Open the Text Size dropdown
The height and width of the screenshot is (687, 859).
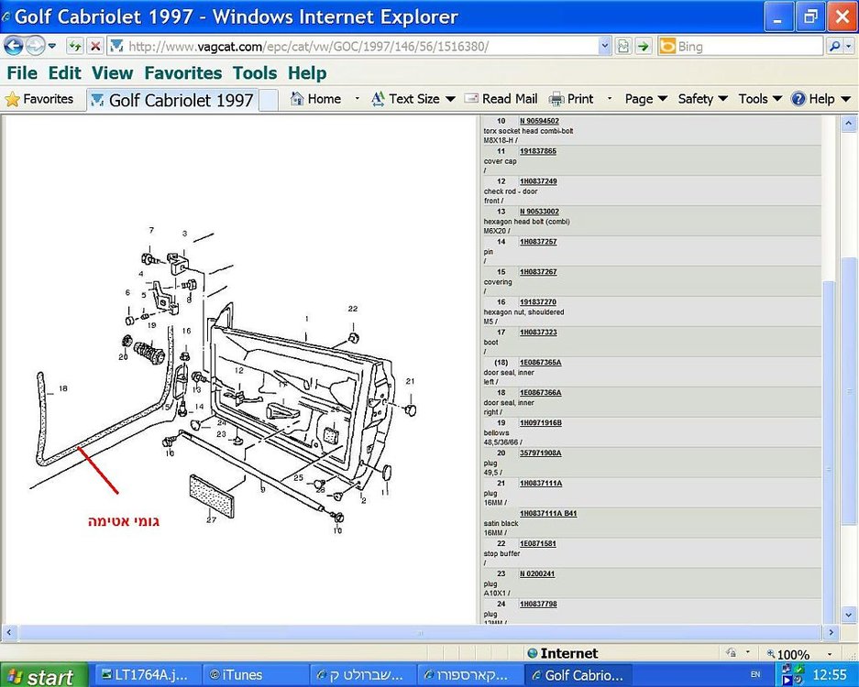tap(413, 99)
